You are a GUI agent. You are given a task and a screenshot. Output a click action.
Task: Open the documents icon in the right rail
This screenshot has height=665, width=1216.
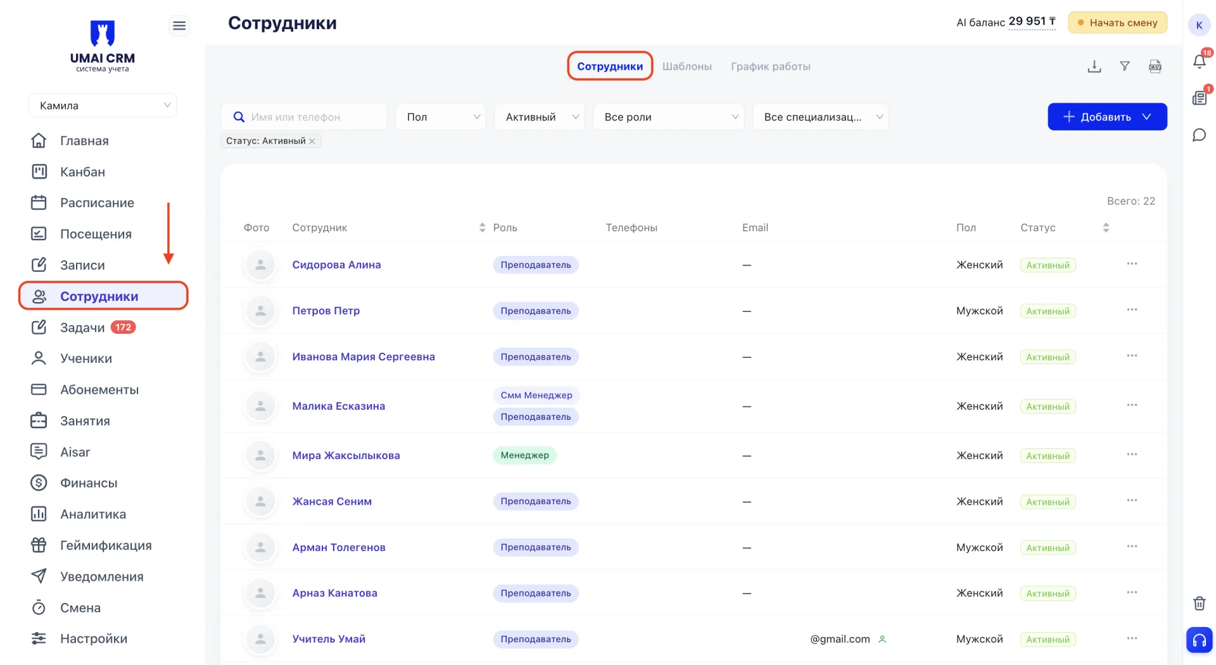point(1200,98)
